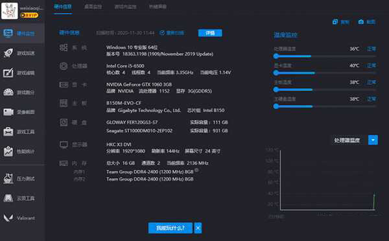The height and width of the screenshot is (241, 389).
Task: Switch to the third top tab
Action: 125,7
